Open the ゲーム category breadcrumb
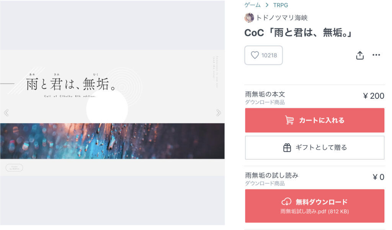The image size is (392, 230). coord(253,5)
